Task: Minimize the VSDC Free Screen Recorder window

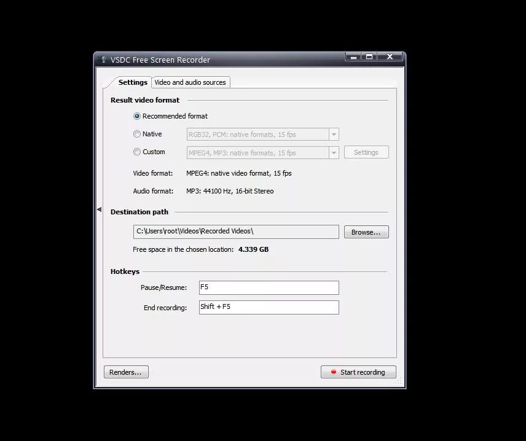Action: coord(353,56)
